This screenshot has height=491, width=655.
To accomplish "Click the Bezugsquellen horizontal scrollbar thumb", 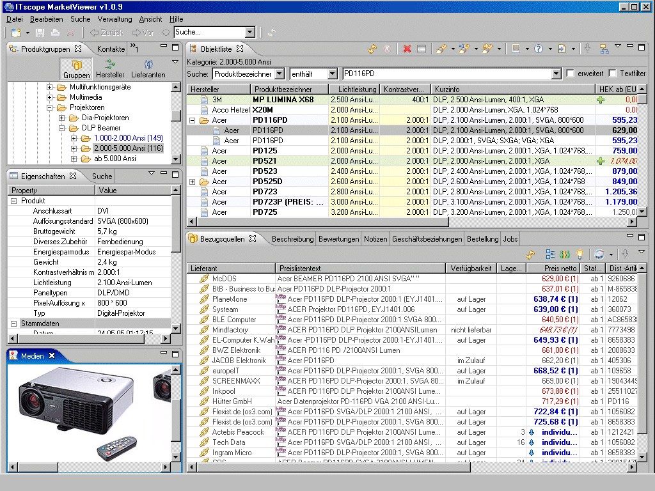I will pos(333,467).
